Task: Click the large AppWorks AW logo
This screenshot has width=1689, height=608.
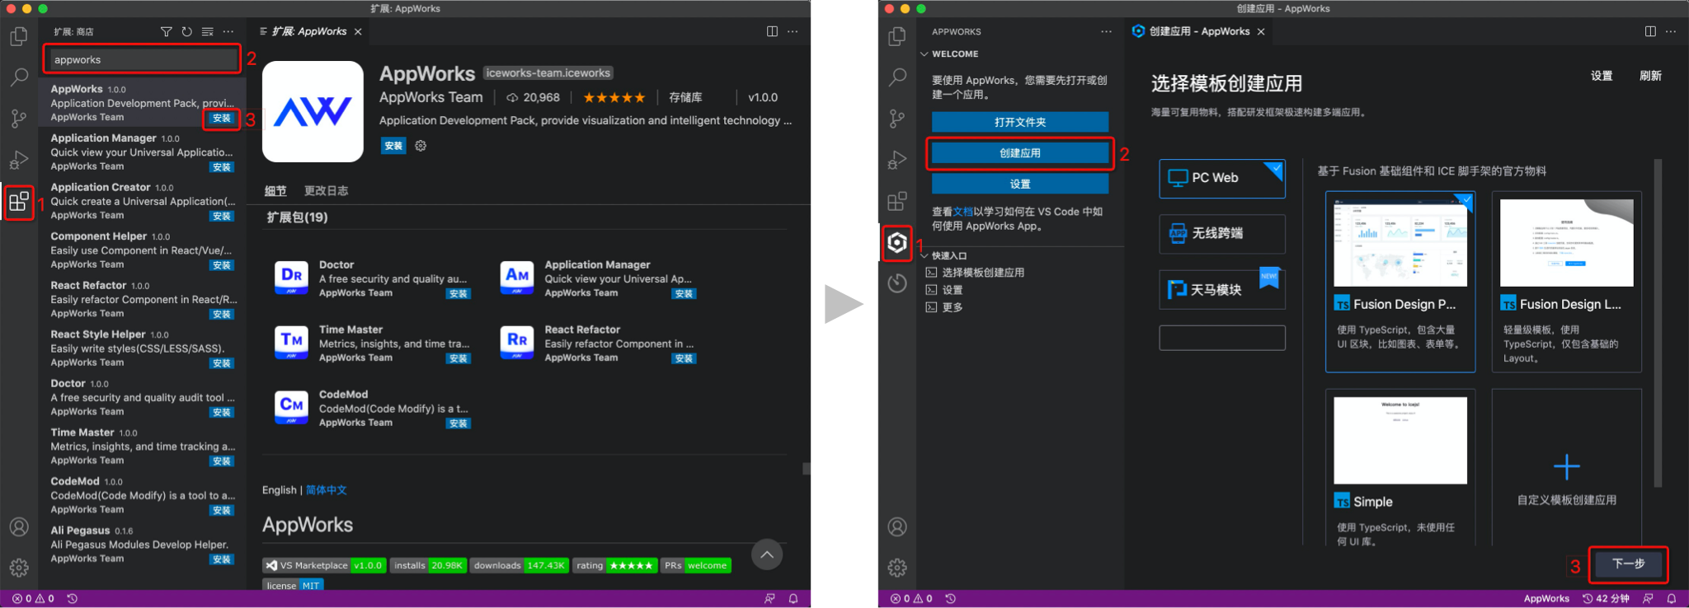Action: pyautogui.click(x=313, y=111)
